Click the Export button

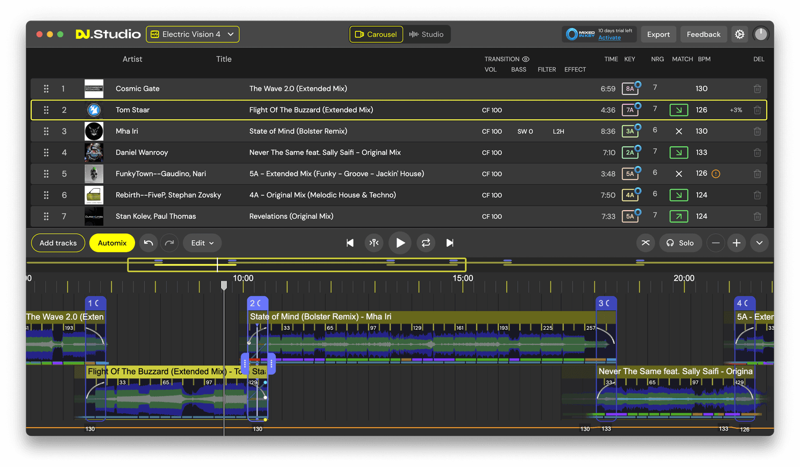[658, 34]
